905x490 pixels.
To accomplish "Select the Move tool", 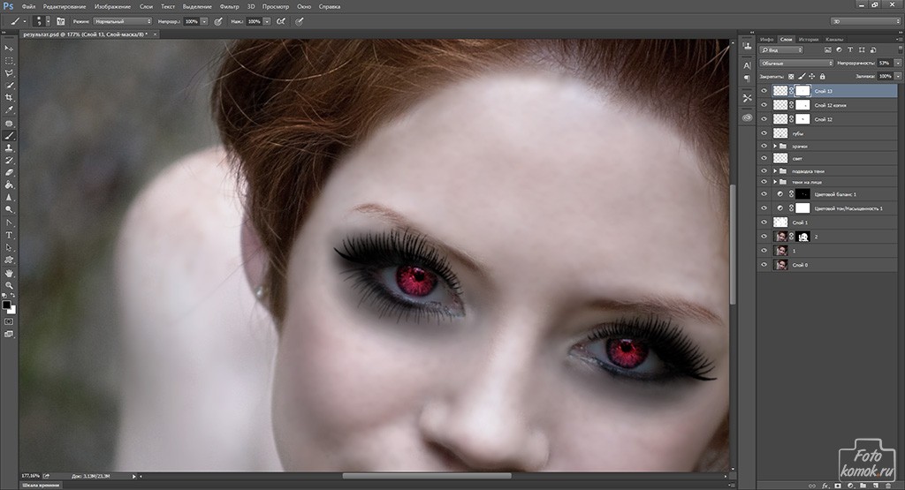I will click(9, 49).
